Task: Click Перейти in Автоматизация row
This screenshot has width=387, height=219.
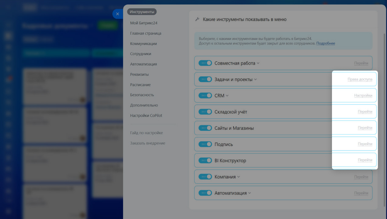Action: [361, 193]
